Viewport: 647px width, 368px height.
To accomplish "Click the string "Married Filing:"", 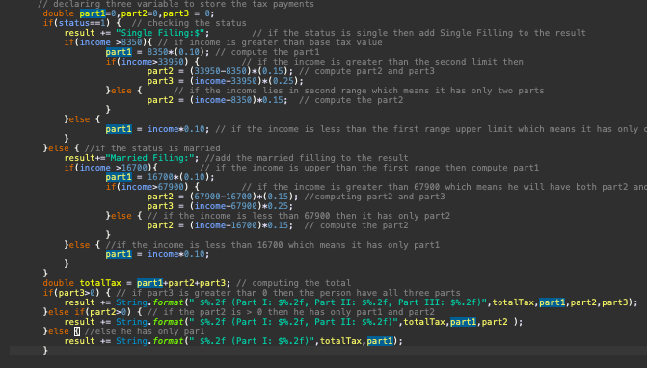I will (149, 158).
